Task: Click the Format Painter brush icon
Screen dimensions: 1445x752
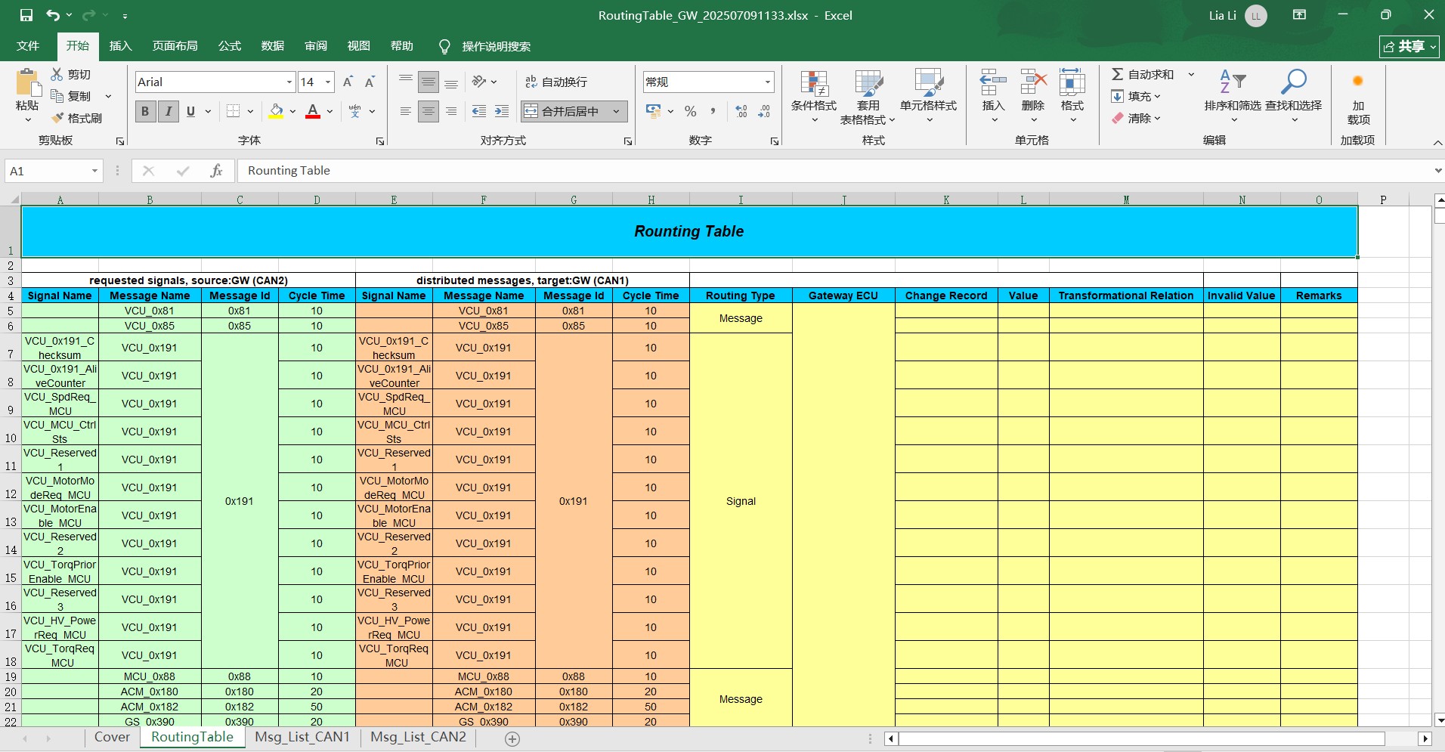Action: 57,119
